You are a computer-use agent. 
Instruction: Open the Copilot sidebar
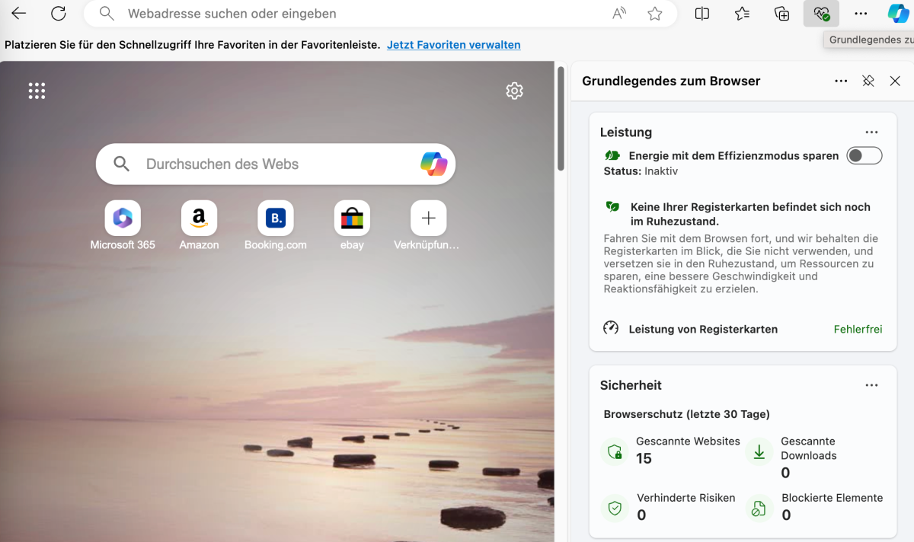pyautogui.click(x=896, y=13)
